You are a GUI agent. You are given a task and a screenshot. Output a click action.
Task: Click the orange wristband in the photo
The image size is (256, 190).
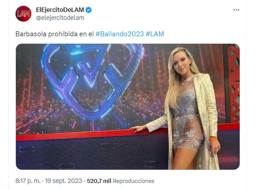[x=213, y=138]
